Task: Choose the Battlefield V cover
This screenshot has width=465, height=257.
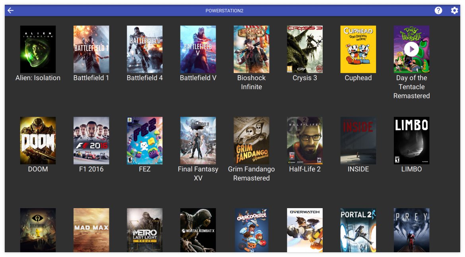Action: coord(198,49)
